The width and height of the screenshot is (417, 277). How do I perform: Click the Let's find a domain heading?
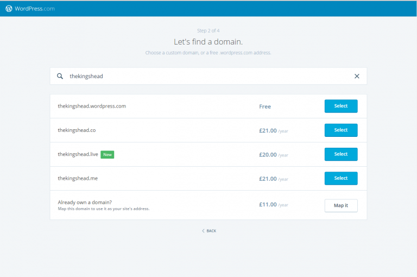pos(208,42)
